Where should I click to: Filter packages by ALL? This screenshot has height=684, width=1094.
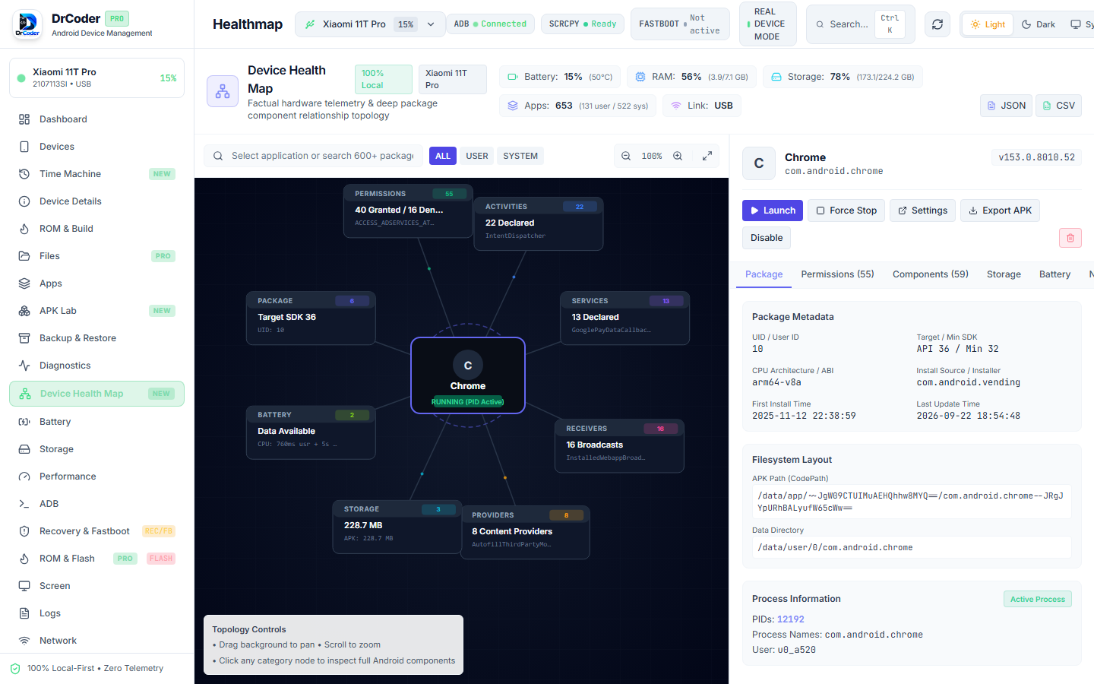[443, 156]
